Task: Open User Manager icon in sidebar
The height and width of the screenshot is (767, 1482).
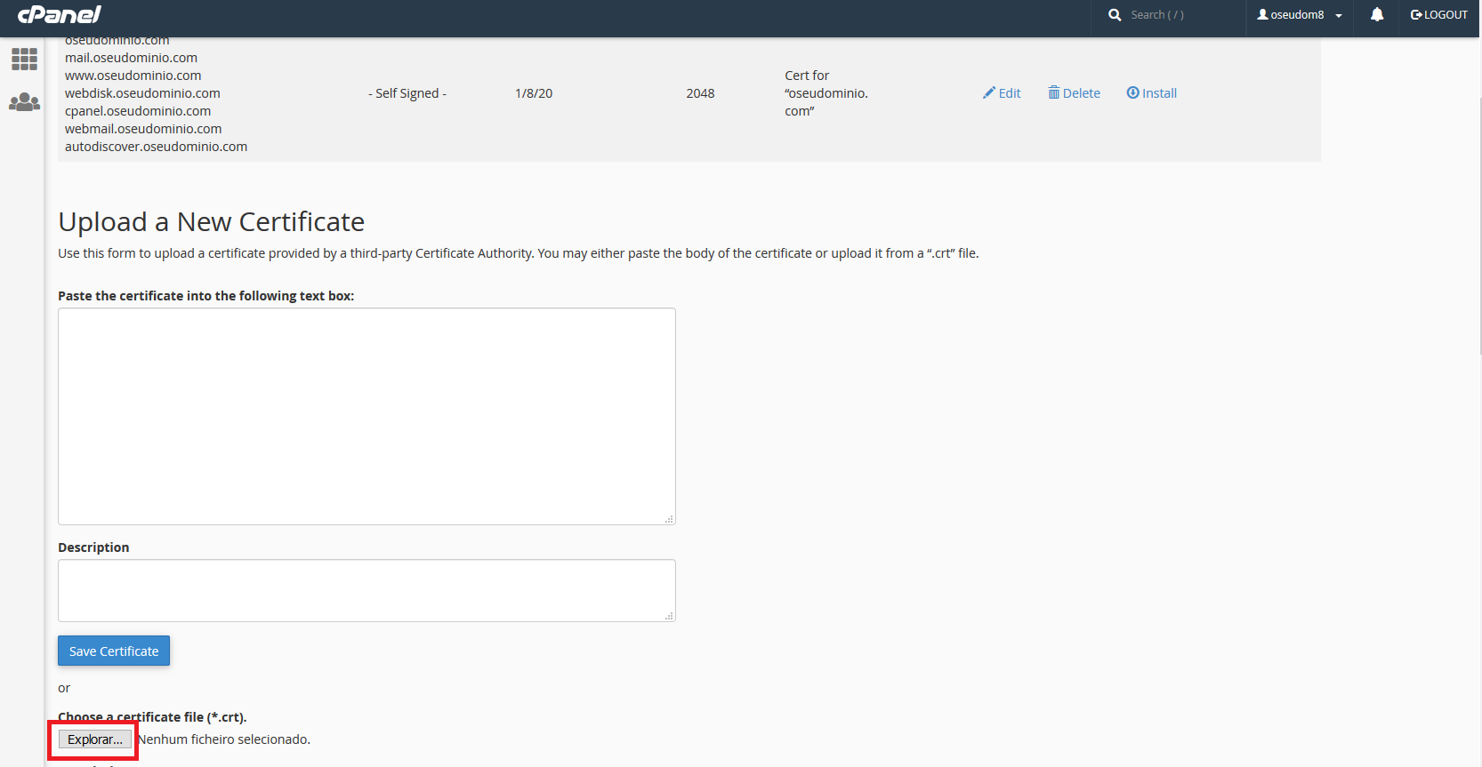Action: [24, 102]
